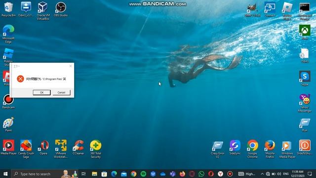This screenshot has width=316, height=178.
Task: Click OK in the error dialog
Action: [41, 92]
